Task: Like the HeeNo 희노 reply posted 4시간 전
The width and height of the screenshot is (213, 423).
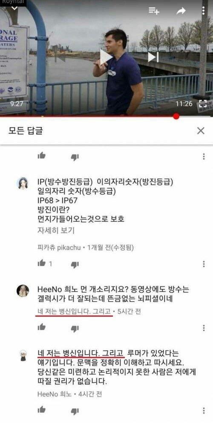Action: [x=41, y=410]
